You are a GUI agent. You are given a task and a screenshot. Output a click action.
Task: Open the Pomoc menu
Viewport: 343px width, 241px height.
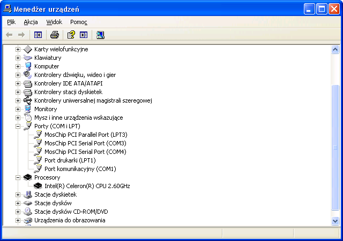(x=79, y=22)
